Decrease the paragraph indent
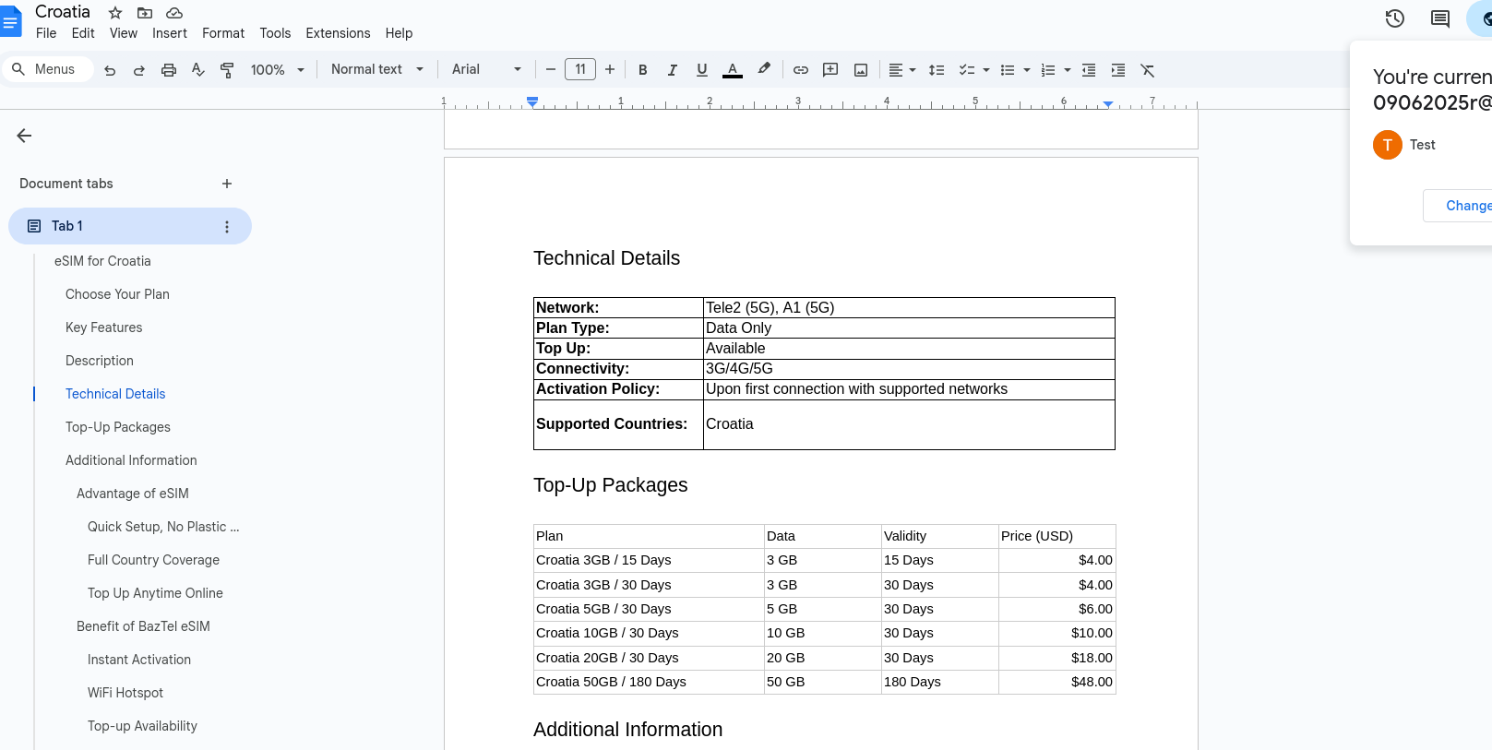1492x750 pixels. pyautogui.click(x=1089, y=70)
